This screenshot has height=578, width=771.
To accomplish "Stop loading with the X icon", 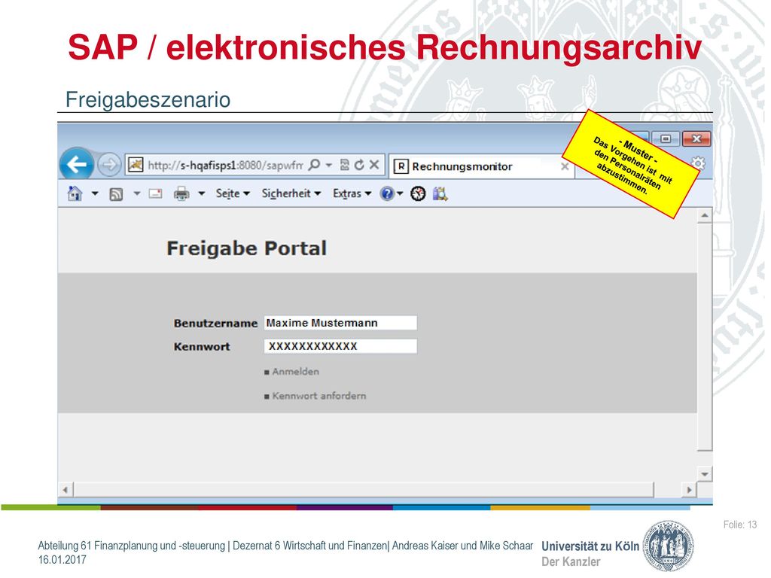I will [374, 165].
